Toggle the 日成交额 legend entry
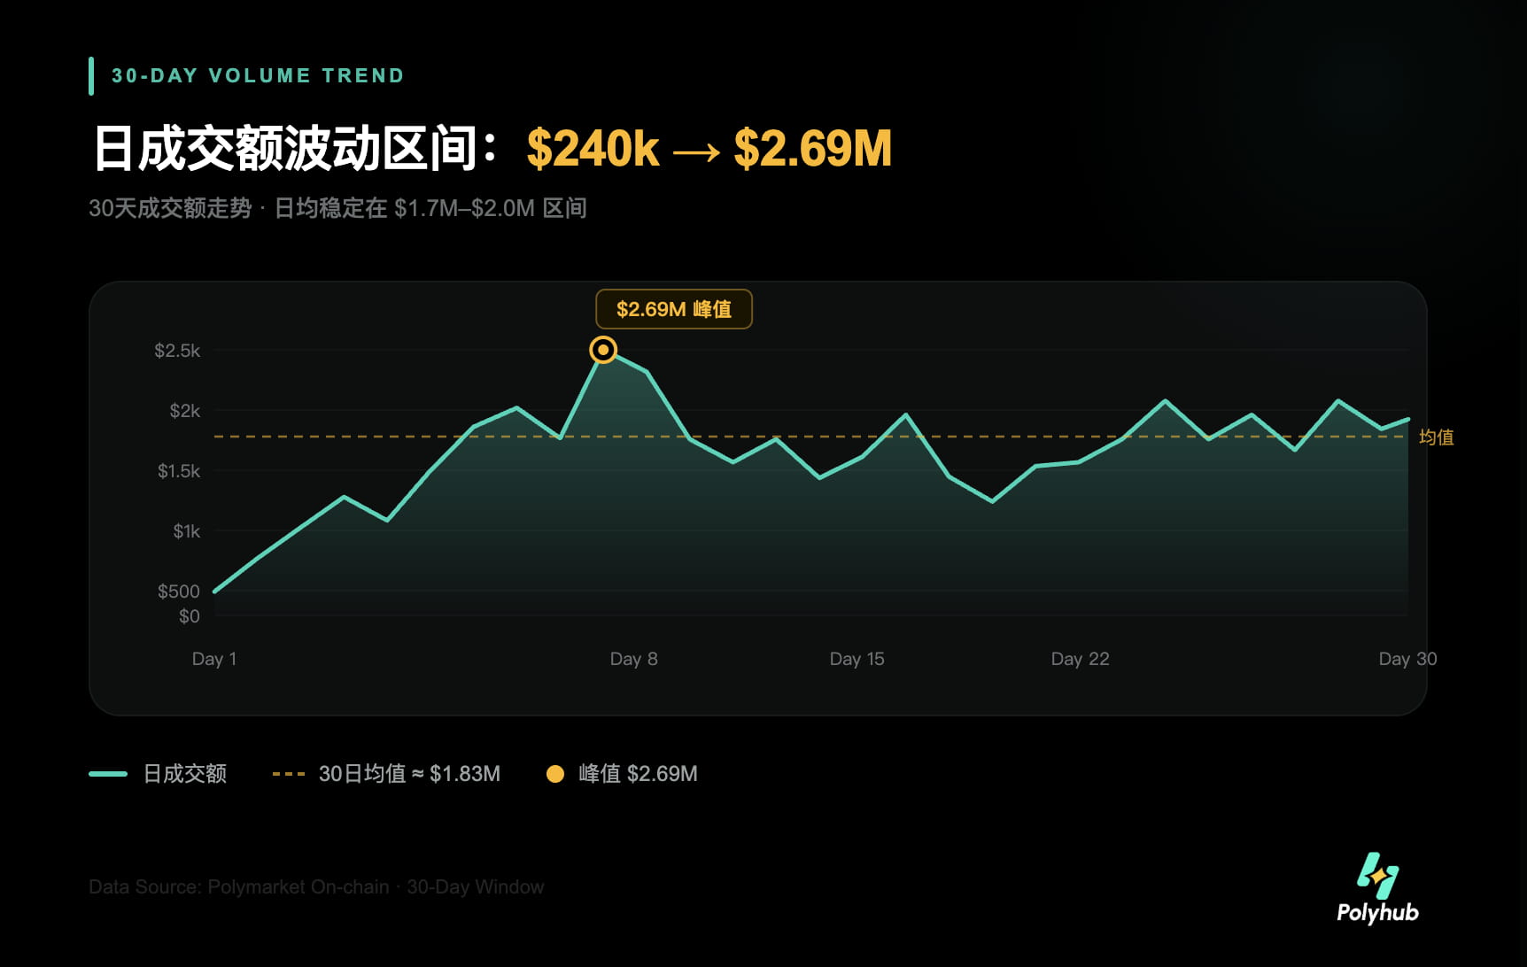The width and height of the screenshot is (1527, 967). [183, 773]
